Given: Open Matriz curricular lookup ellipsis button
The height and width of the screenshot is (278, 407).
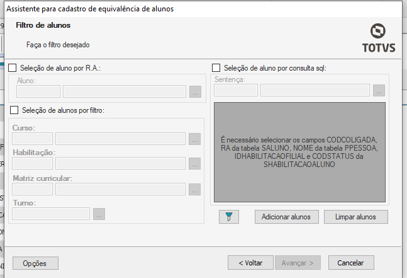Looking at the screenshot, I should pos(194,189).
